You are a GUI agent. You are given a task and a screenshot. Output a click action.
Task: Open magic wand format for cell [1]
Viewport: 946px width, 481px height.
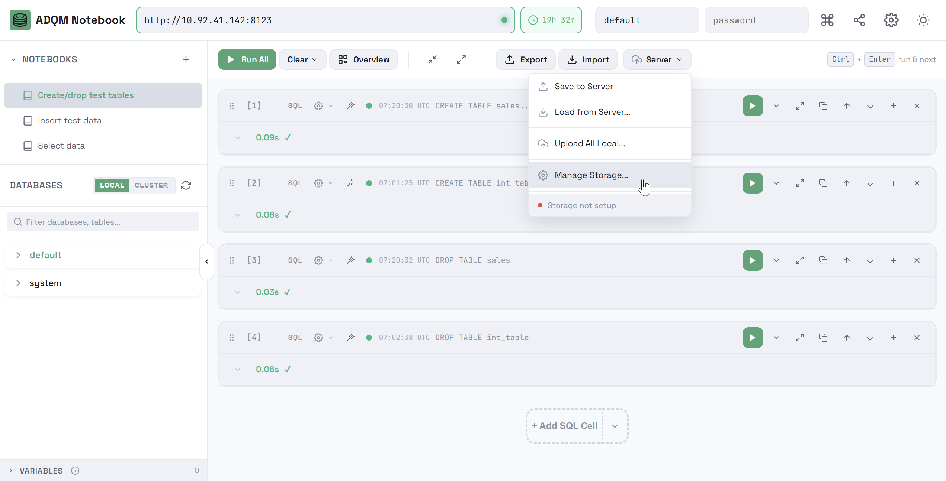tap(350, 106)
